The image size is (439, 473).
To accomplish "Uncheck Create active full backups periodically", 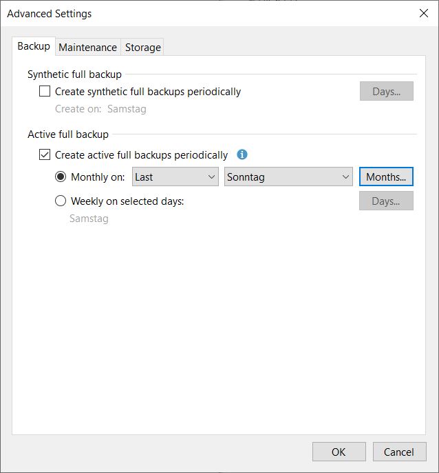I will (45, 155).
